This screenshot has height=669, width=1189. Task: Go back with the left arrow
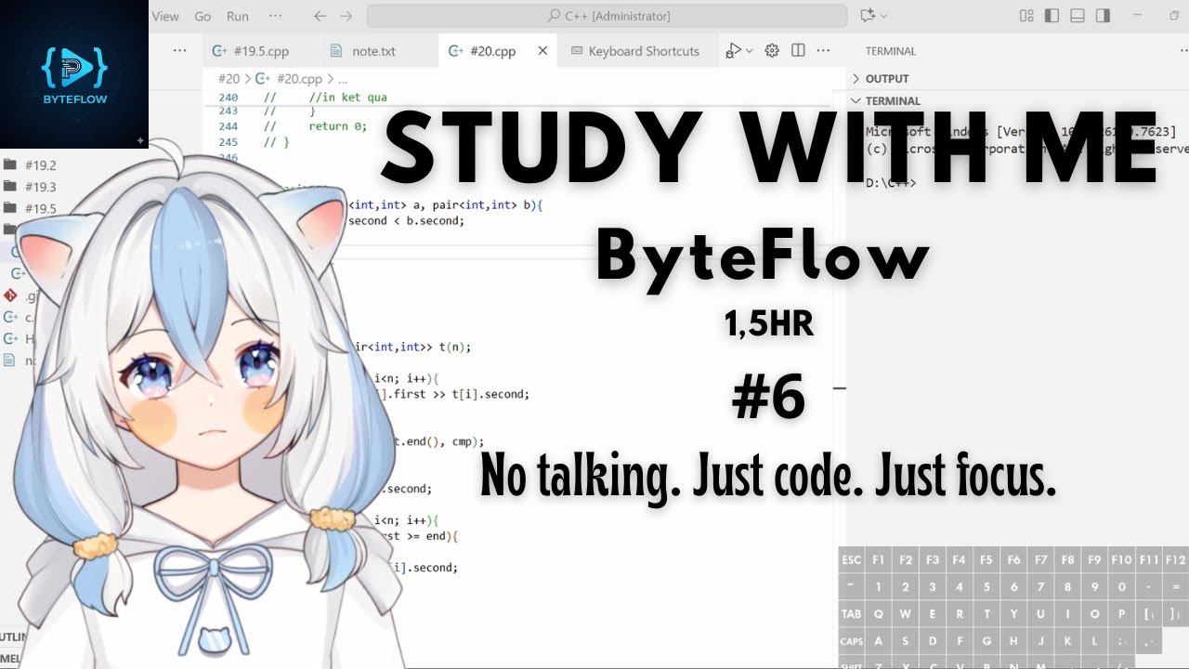coord(320,16)
